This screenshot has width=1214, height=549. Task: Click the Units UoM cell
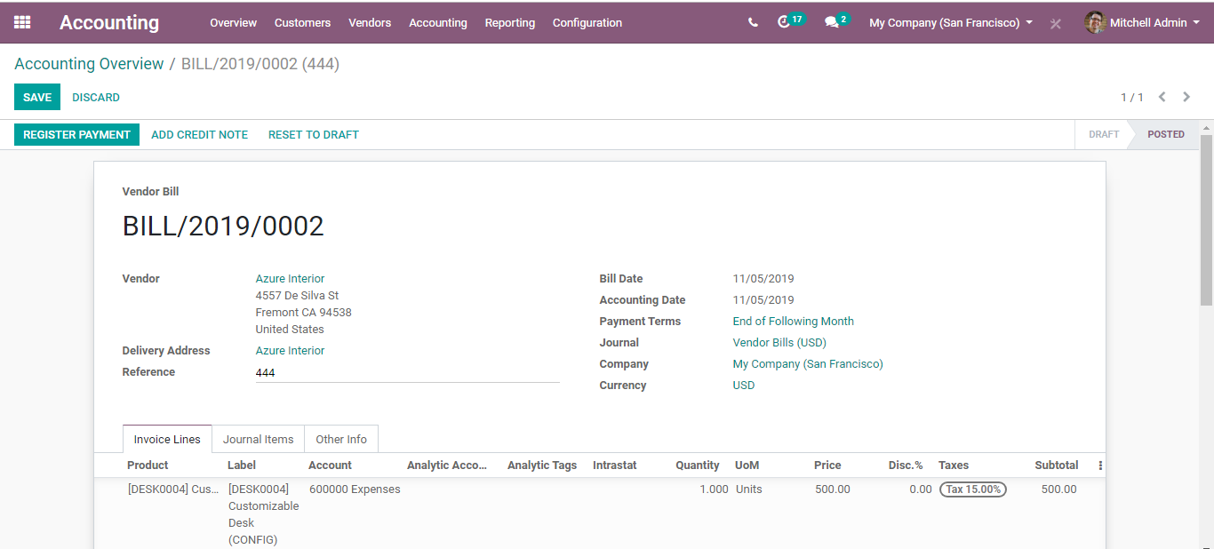coord(749,489)
